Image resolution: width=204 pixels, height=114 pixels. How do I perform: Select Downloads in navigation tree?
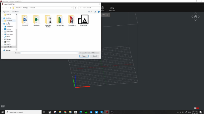coord(10,34)
